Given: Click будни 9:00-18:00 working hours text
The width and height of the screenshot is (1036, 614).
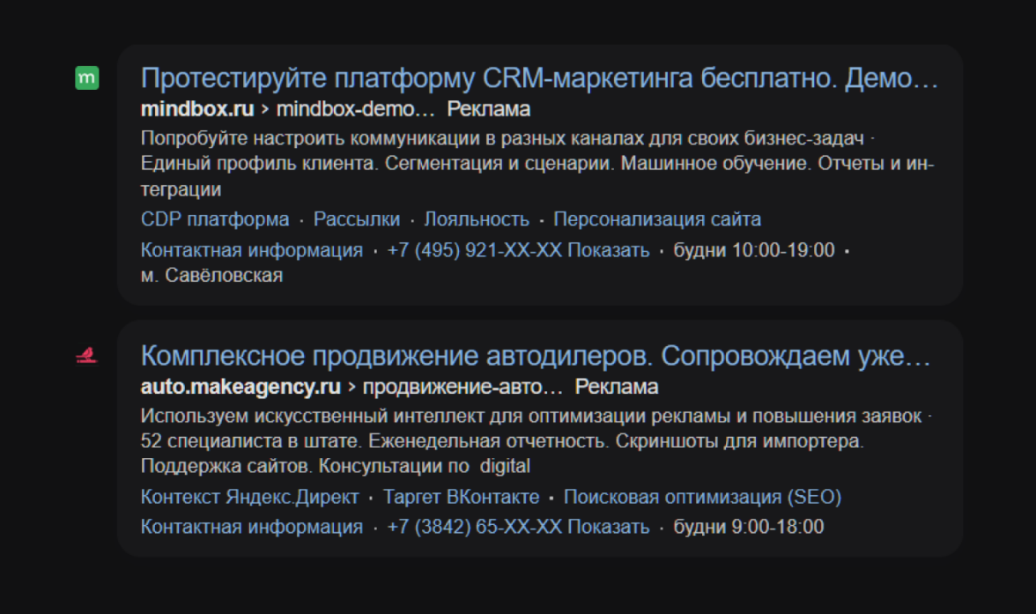Looking at the screenshot, I should 749,527.
